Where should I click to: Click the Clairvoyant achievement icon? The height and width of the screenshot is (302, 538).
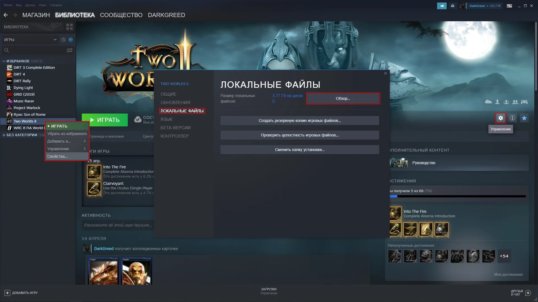pos(94,188)
